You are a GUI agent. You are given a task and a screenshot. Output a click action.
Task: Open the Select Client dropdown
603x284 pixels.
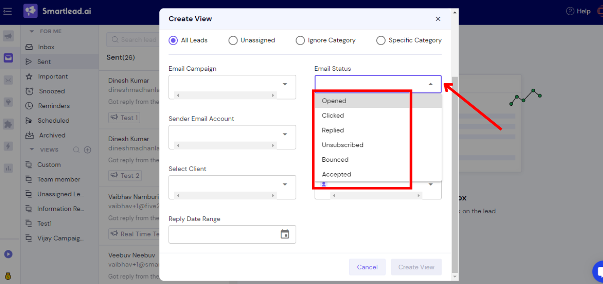pyautogui.click(x=285, y=184)
